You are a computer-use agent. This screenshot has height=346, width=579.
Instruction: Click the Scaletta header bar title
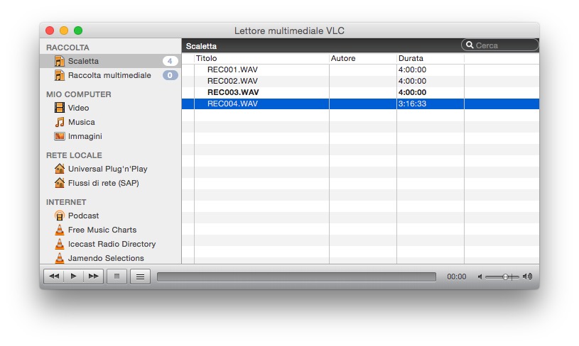click(201, 46)
